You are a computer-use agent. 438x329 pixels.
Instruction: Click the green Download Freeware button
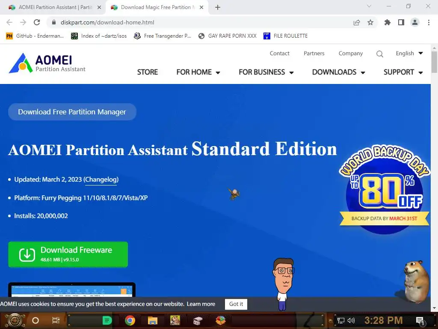point(68,254)
